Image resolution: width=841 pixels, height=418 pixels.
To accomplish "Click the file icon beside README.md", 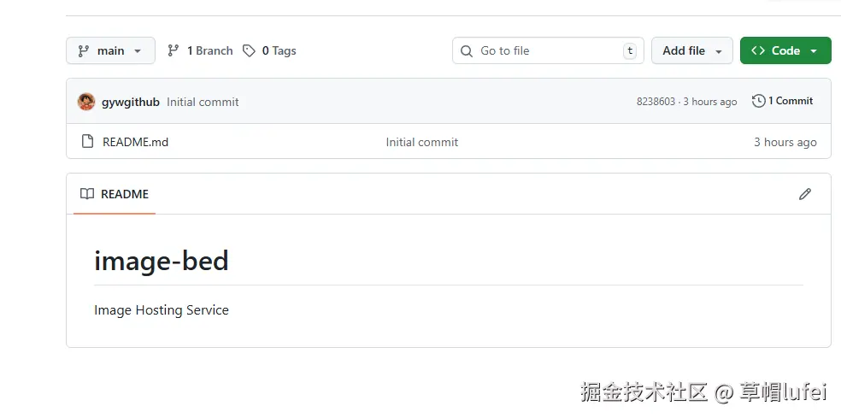I will (x=87, y=142).
